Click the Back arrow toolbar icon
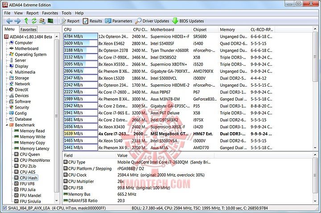321x213 pixels. [9, 21]
